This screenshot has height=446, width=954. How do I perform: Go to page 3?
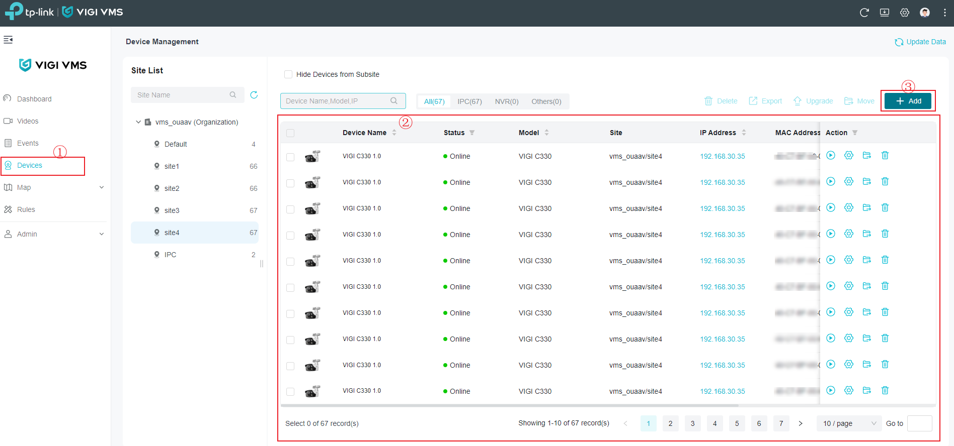coord(693,423)
